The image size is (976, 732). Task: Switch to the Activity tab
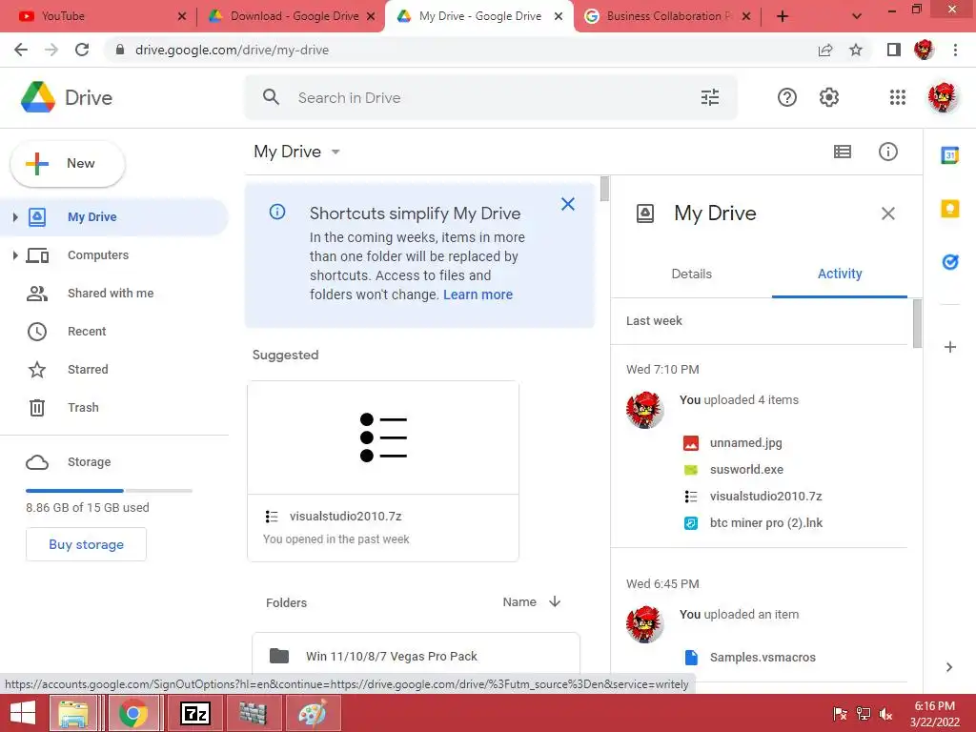point(839,274)
